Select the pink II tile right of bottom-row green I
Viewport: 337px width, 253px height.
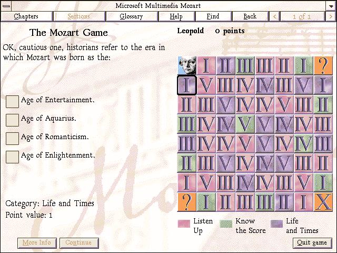[x=226, y=202]
